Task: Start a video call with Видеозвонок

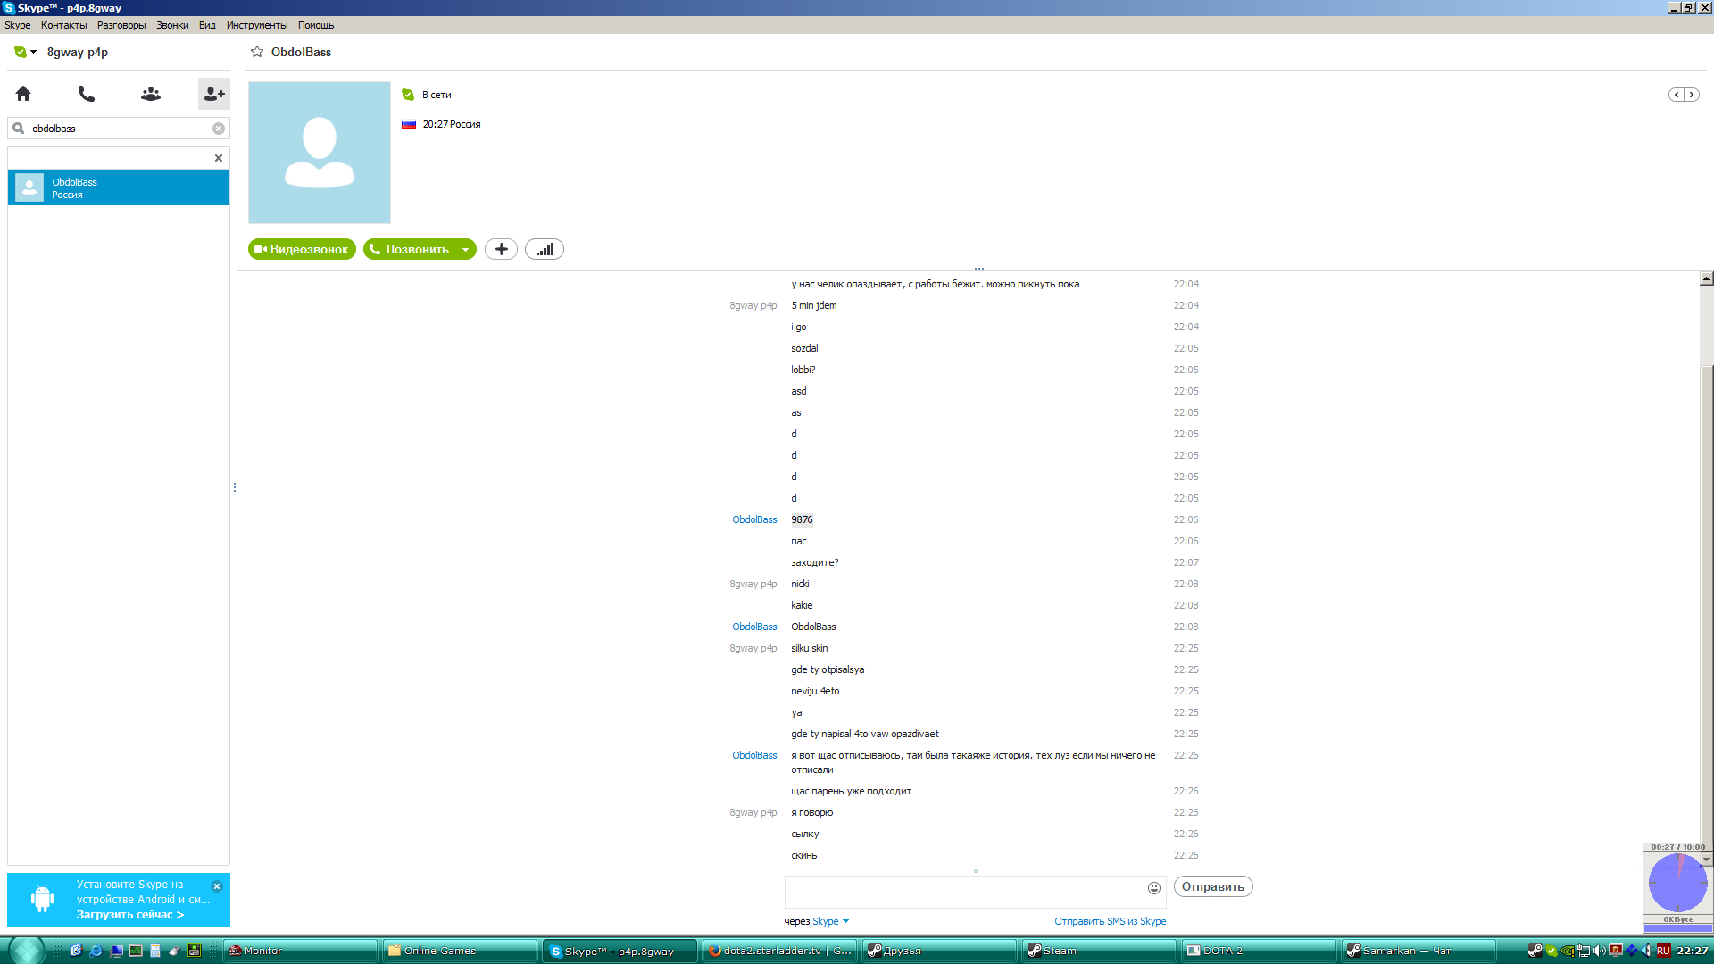Action: [x=302, y=249]
